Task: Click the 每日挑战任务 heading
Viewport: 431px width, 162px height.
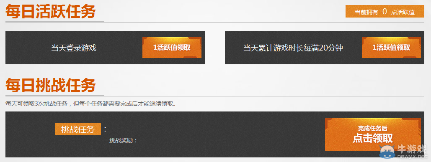Action: click(50, 85)
